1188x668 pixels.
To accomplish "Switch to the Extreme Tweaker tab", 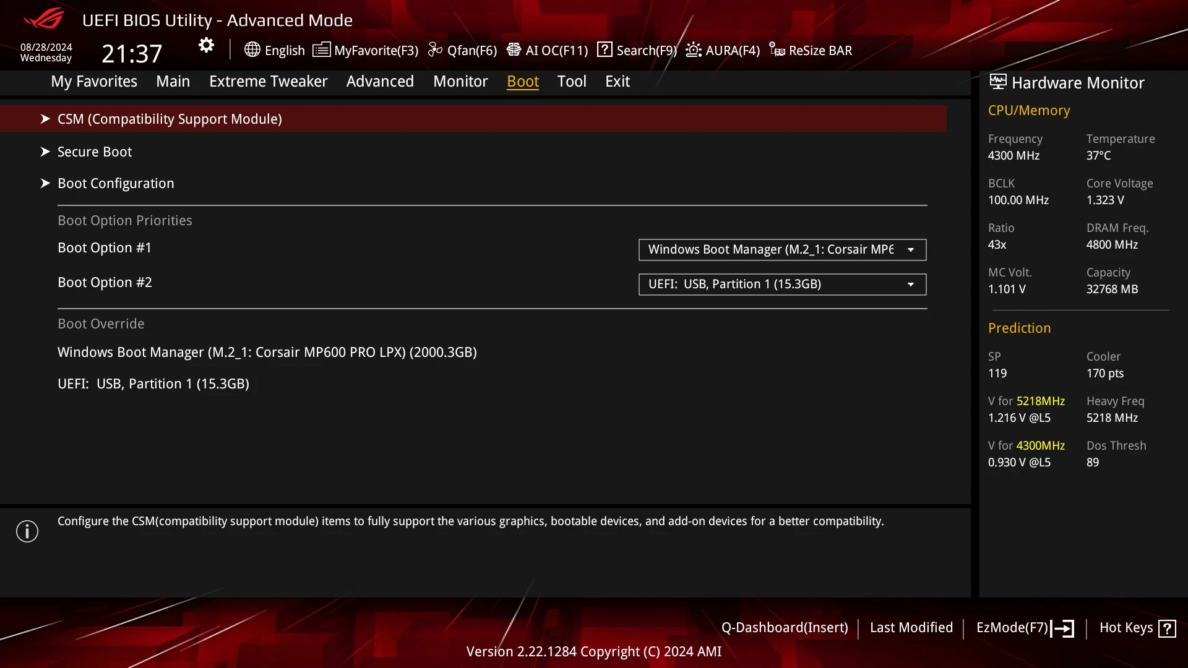I will (x=268, y=81).
